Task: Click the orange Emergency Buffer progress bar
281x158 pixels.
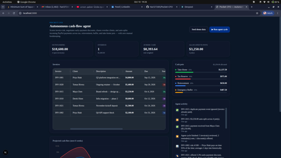Action: [179, 92]
